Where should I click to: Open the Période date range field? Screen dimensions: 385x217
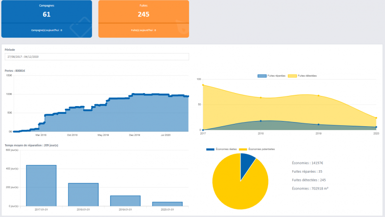(x=97, y=57)
